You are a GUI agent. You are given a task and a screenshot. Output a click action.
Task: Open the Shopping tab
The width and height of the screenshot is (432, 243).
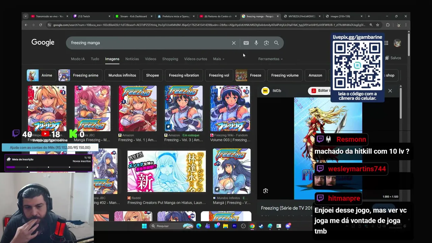[x=170, y=59]
